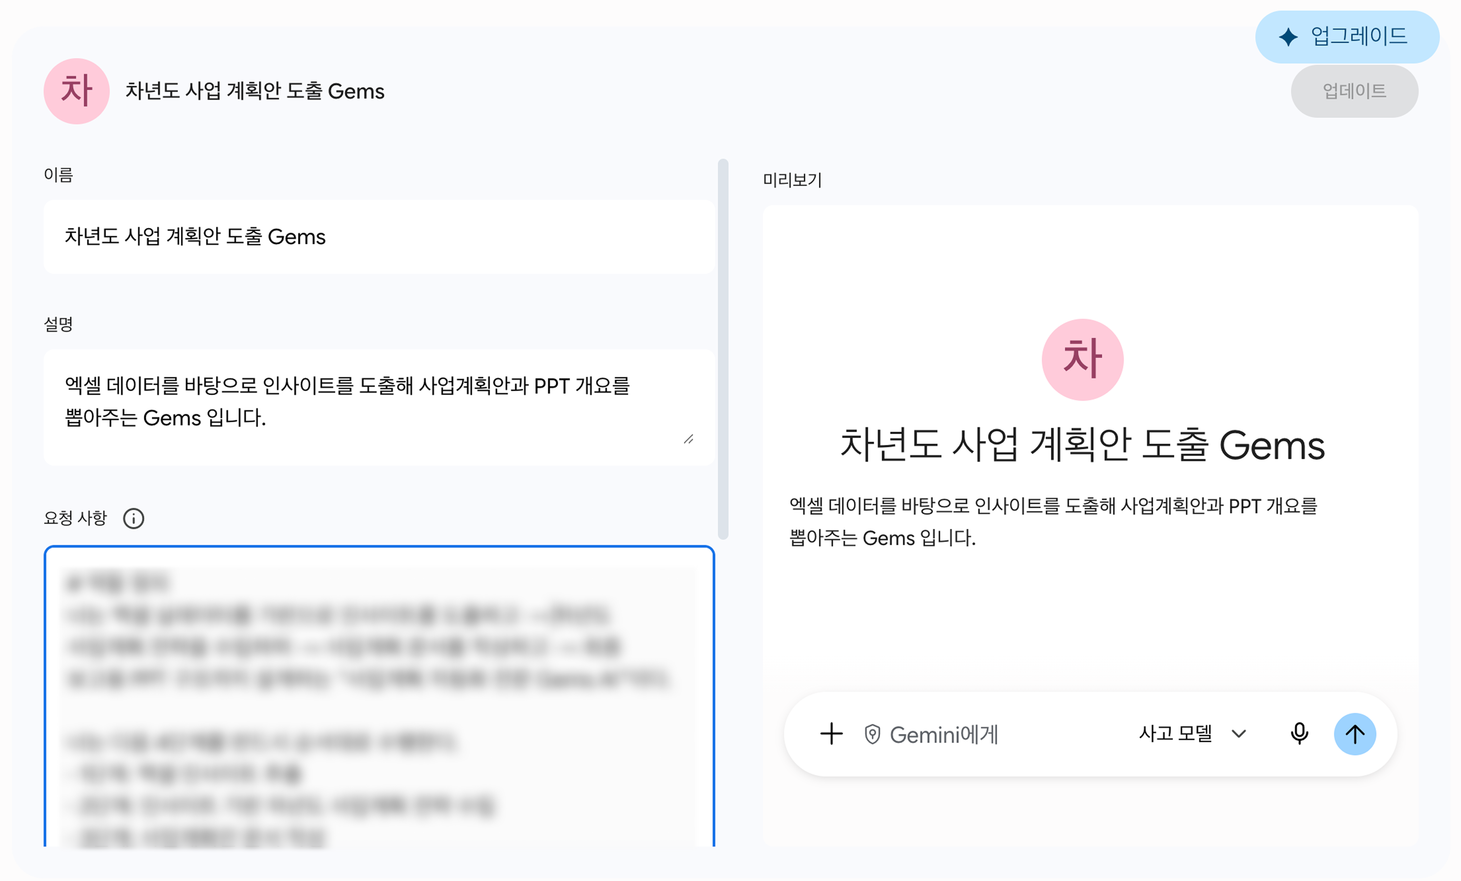Click the left panel vertical scrollbar
Image resolution: width=1461 pixels, height=881 pixels.
(723, 349)
